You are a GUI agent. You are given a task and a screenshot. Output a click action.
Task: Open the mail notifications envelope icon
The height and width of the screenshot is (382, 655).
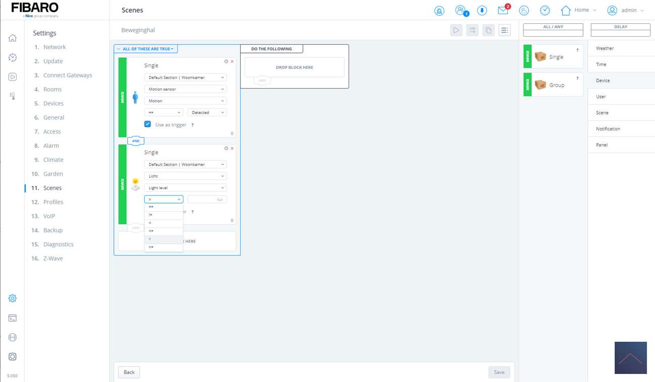point(503,10)
